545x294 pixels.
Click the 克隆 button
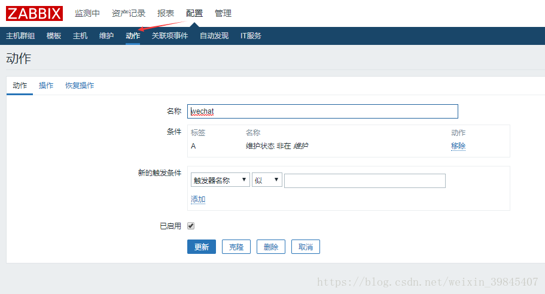coord(236,247)
